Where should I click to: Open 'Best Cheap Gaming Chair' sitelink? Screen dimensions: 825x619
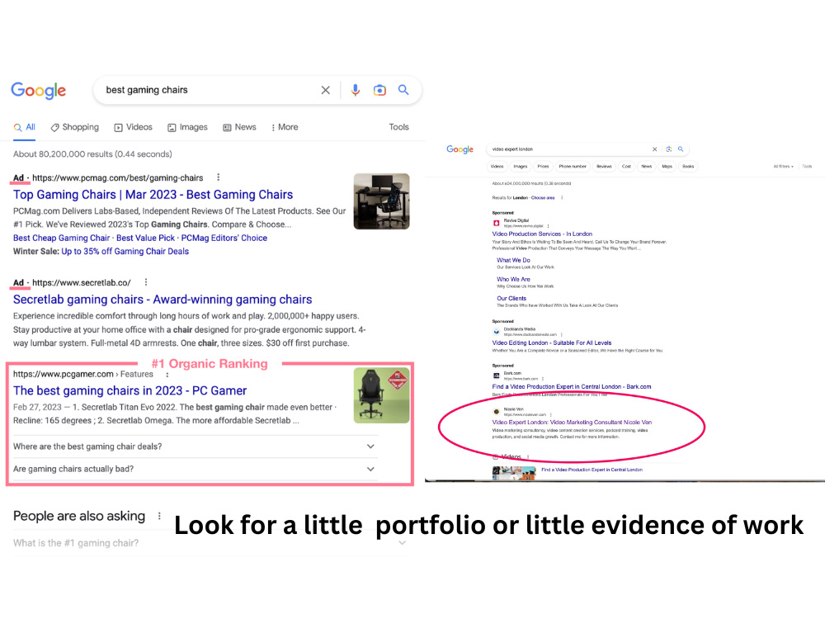[62, 238]
